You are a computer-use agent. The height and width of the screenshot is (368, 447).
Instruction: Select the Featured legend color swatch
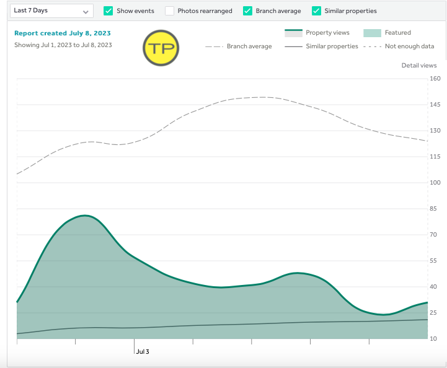[371, 33]
